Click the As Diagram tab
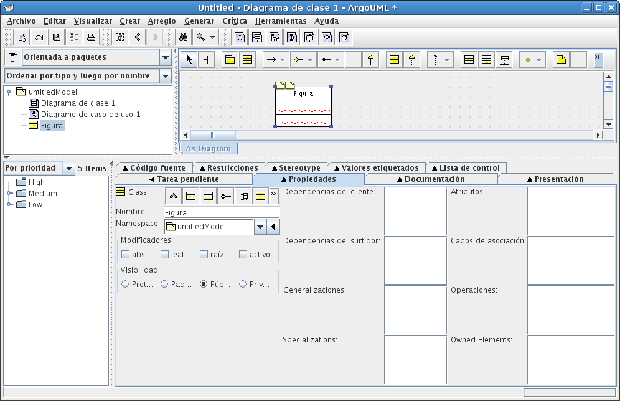Image resolution: width=620 pixels, height=401 pixels. (x=208, y=149)
